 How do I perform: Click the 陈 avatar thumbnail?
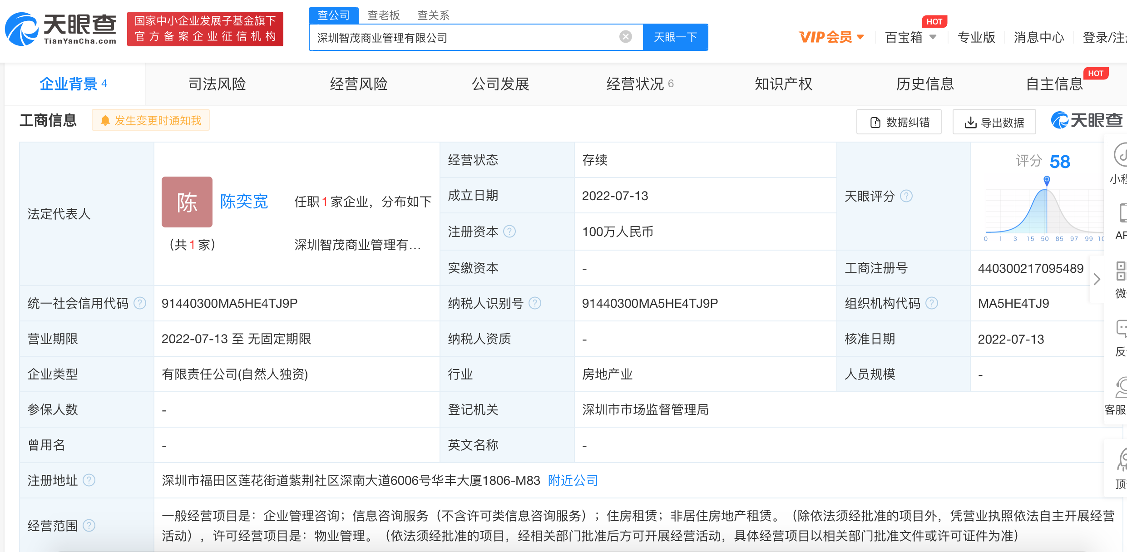187,202
